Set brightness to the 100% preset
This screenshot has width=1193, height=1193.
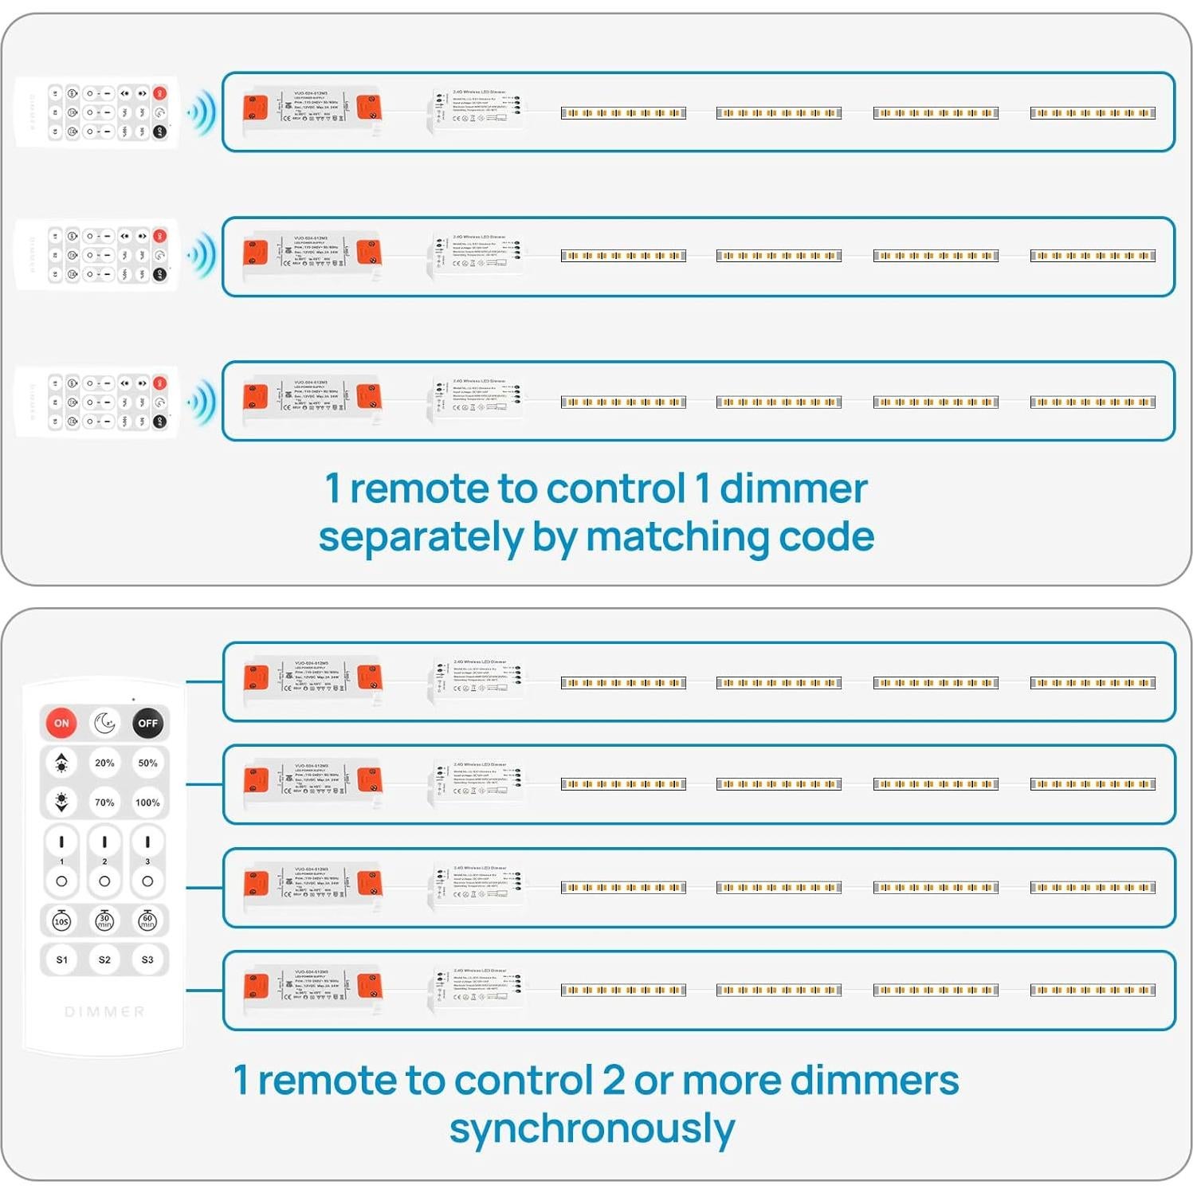(147, 803)
